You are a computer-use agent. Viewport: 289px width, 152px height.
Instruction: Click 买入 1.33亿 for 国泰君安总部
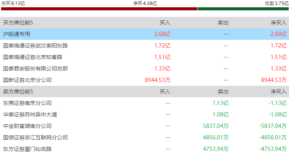point(162,69)
